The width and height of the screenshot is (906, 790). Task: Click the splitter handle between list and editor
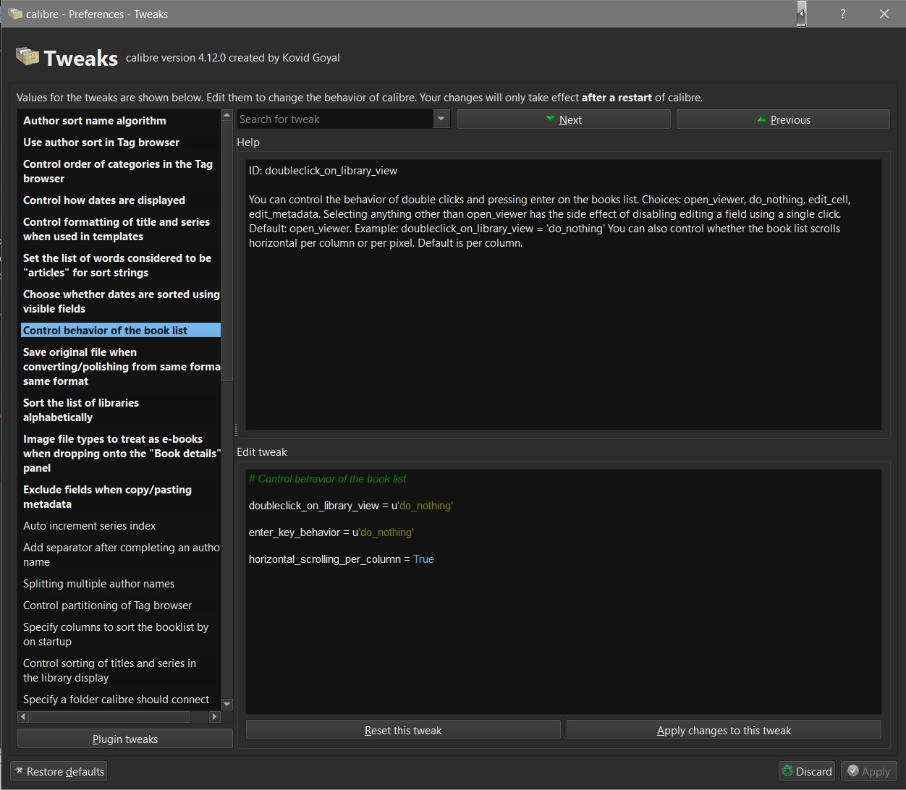click(x=235, y=430)
